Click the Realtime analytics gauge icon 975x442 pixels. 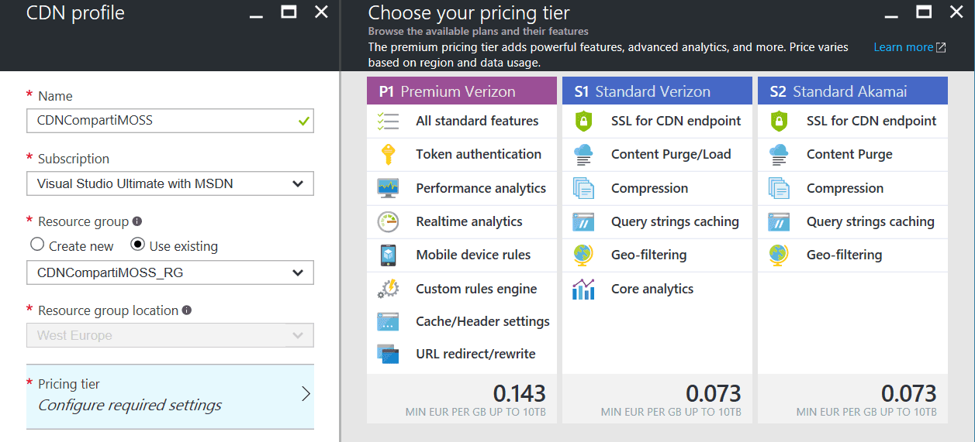(388, 221)
